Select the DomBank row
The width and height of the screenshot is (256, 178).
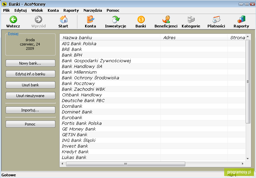[153, 106]
